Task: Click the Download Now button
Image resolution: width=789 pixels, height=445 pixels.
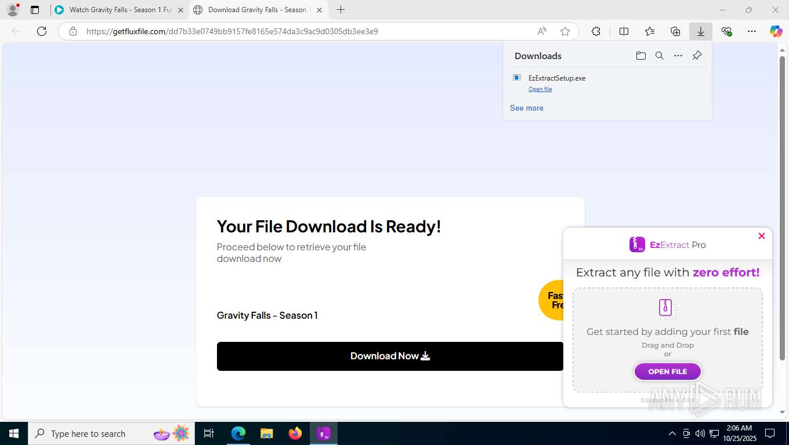Action: (x=390, y=356)
